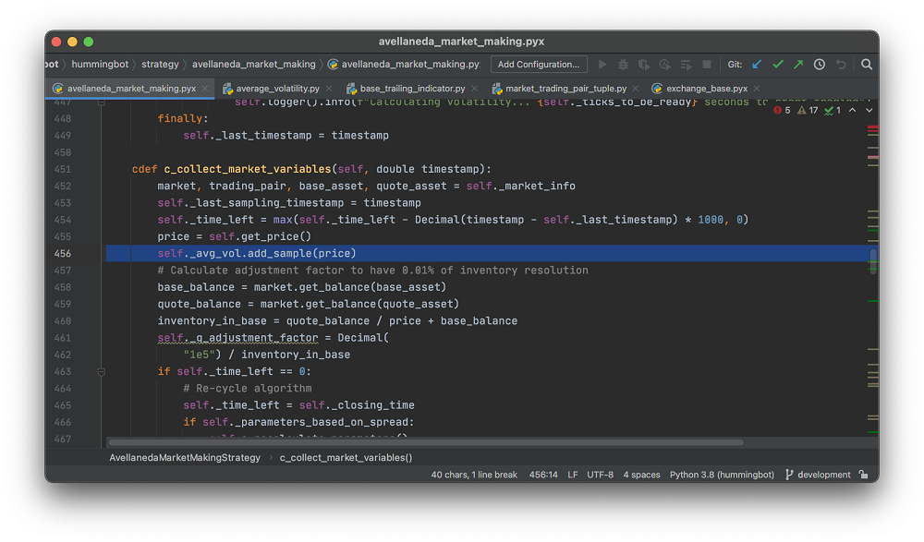
Task: Open the development Git branch selector
Action: 818,475
